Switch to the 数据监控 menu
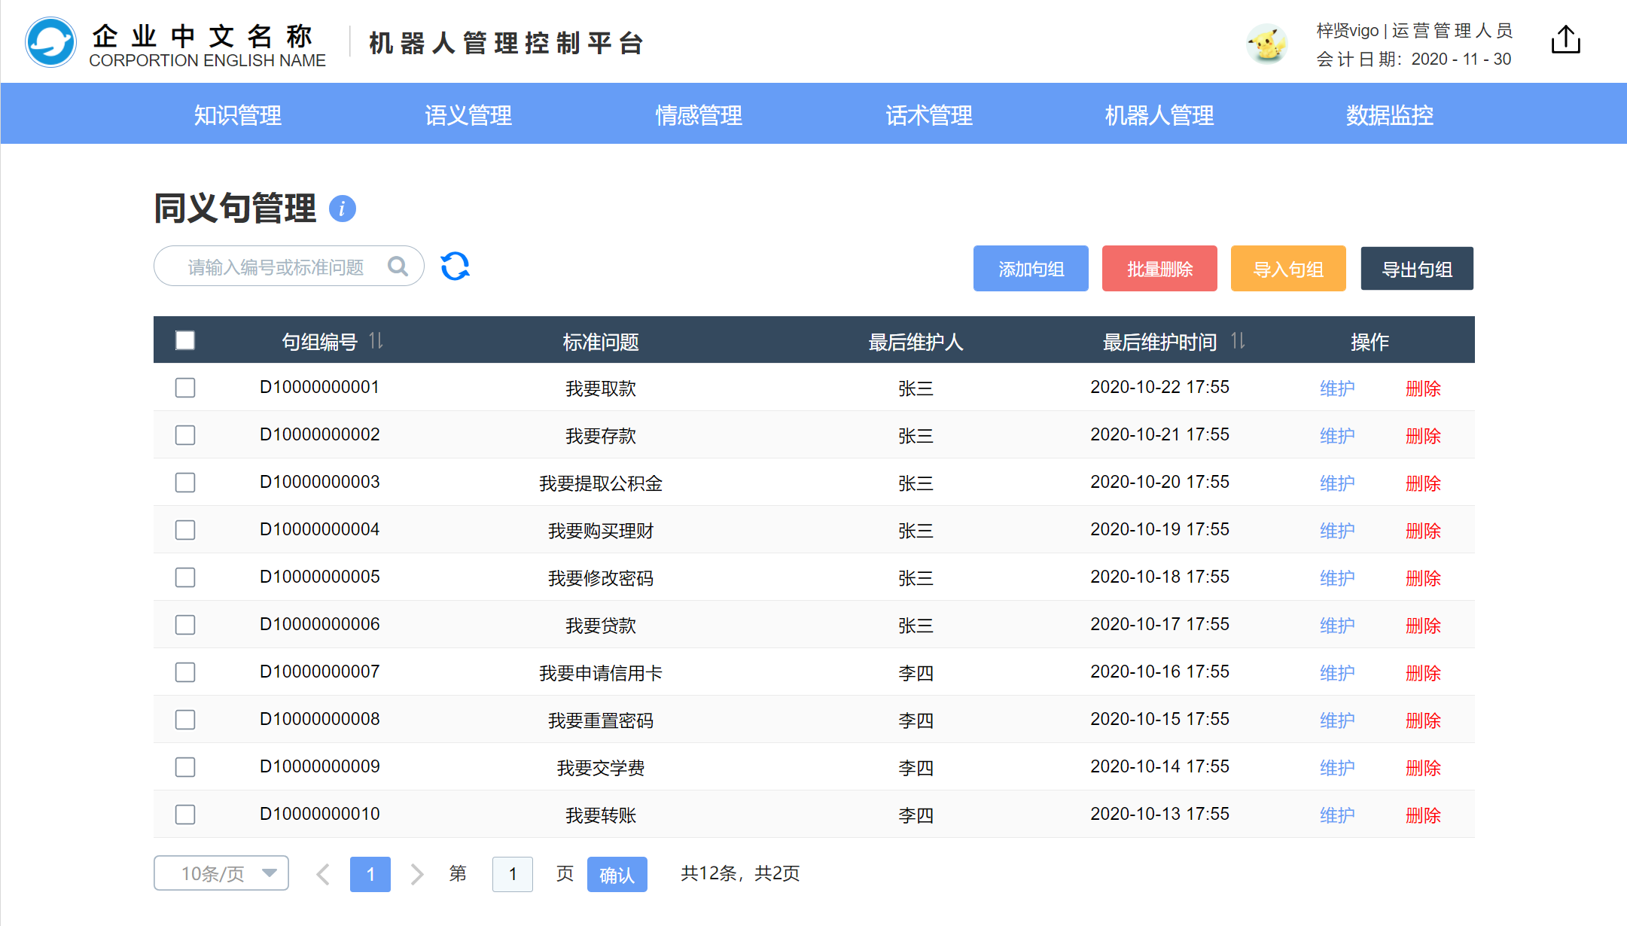1627x926 pixels. click(1389, 115)
